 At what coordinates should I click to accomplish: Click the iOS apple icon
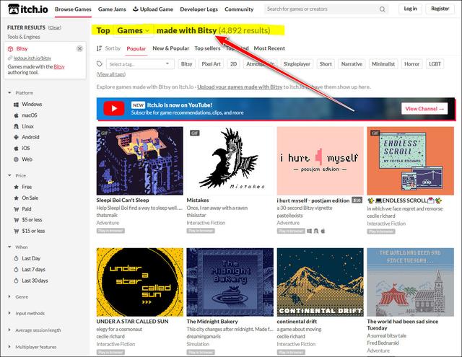(x=16, y=149)
